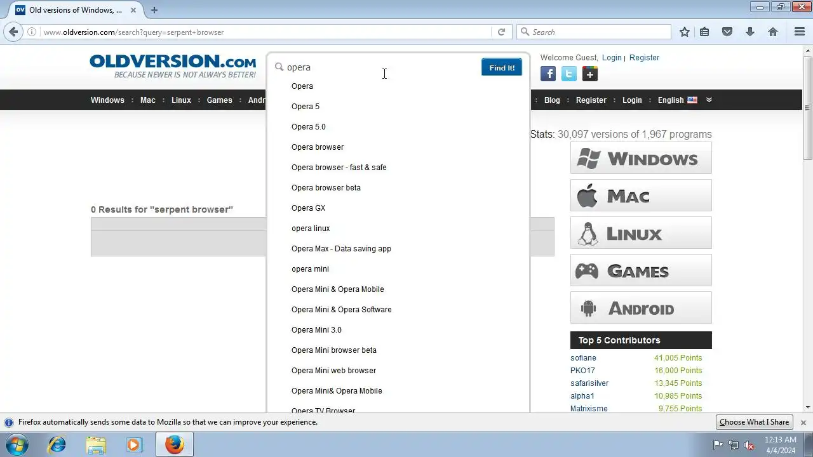The height and width of the screenshot is (457, 813).
Task: Open the Firefox hamburger menu
Action: (800, 32)
